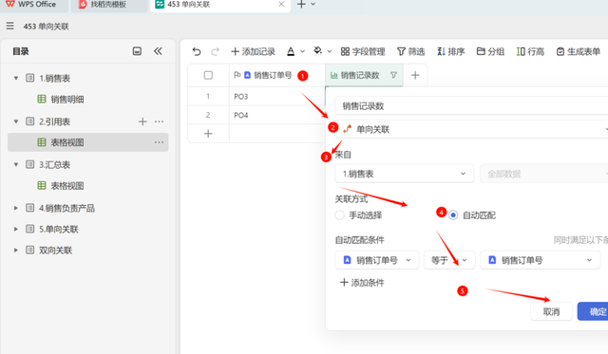This screenshot has width=608, height=354.
Task: Collapse the 目录 sidebar with double-chevron icon
Action: click(x=158, y=51)
